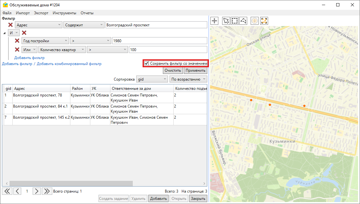Screen dimensions: 360x204
Task: Open the Отчеты menu
Action: tap(87, 13)
